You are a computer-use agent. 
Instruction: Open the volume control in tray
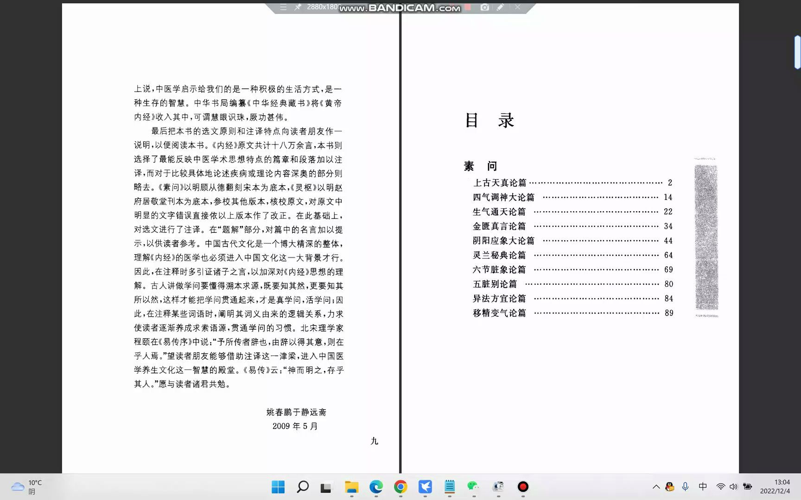(x=733, y=487)
